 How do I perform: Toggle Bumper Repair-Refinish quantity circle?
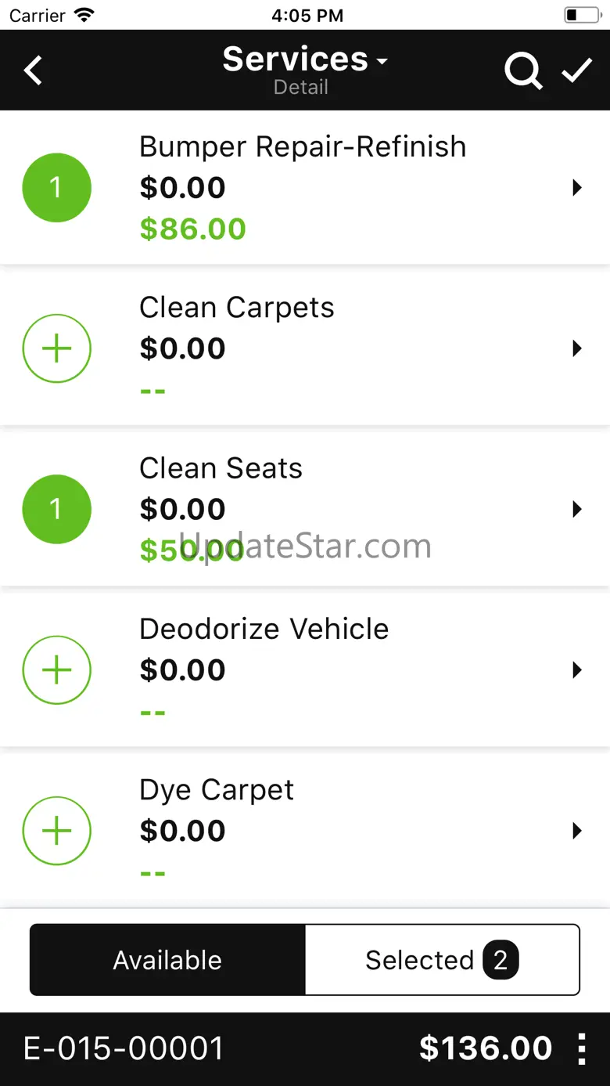tap(56, 188)
